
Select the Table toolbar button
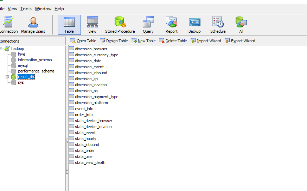pos(69,25)
